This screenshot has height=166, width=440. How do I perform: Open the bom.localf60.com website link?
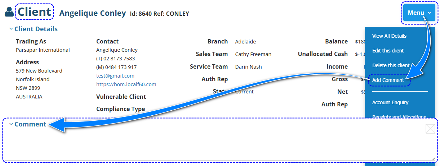click(126, 84)
